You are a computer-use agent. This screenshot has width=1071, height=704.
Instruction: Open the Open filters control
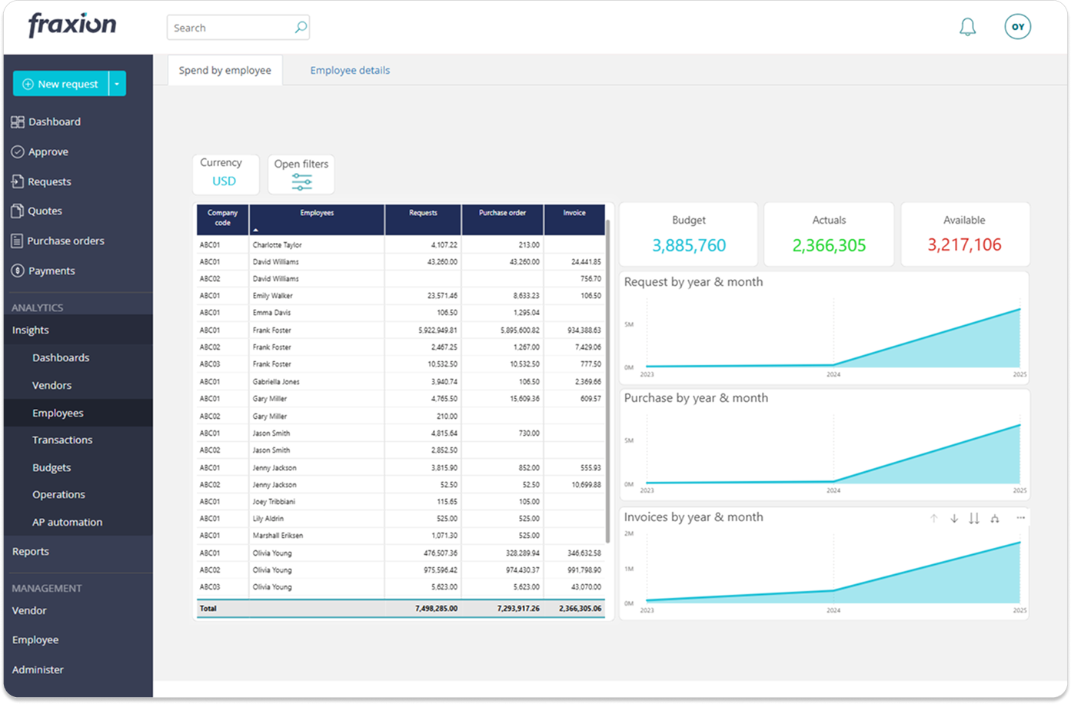(x=301, y=174)
